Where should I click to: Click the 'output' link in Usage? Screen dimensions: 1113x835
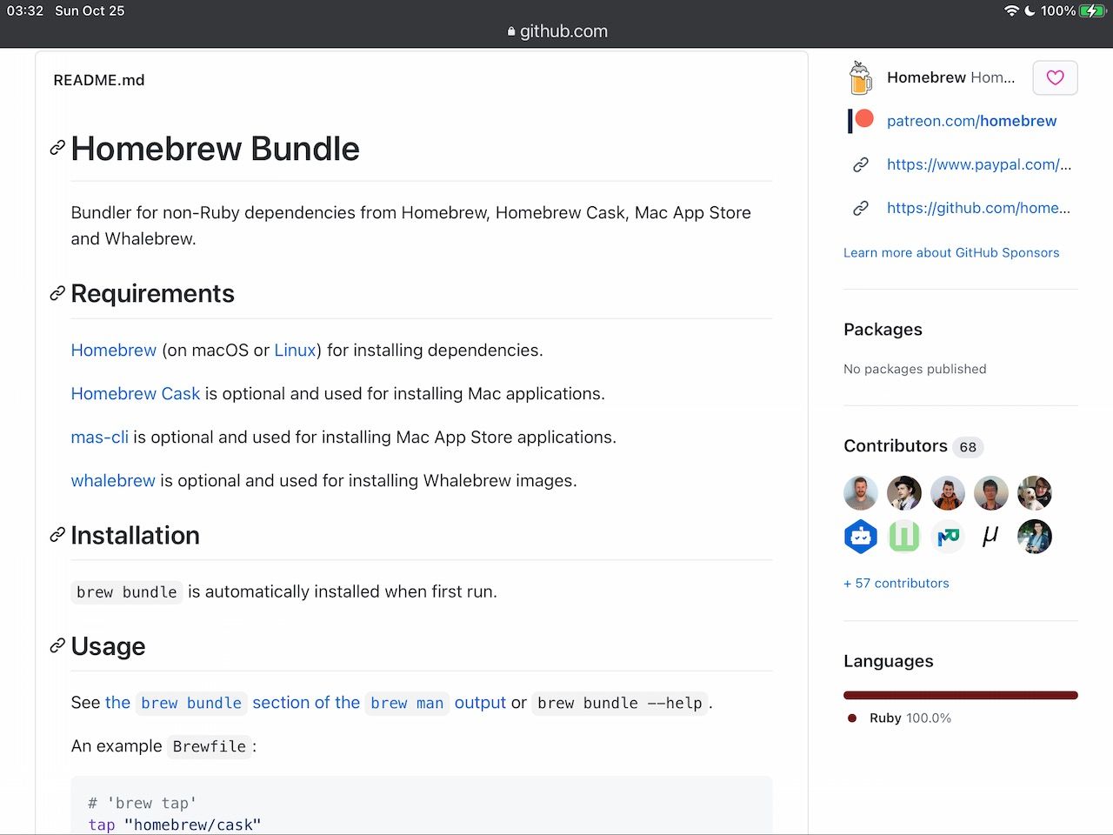coord(480,702)
